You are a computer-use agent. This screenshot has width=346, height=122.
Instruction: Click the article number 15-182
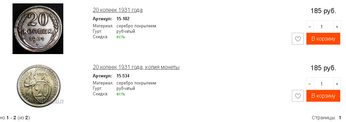tap(123, 19)
